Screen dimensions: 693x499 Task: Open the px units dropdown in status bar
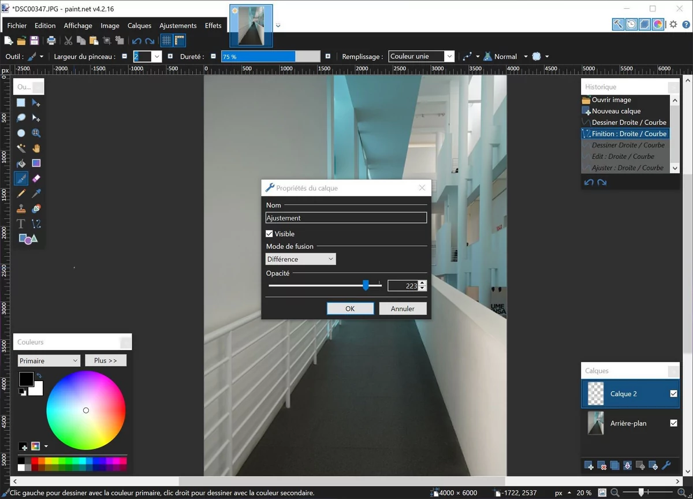pyautogui.click(x=562, y=493)
